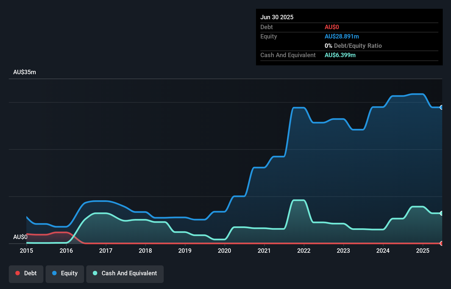The height and width of the screenshot is (289, 451).
Task: Click the red Debt endpoint marker
Action: tap(441, 243)
